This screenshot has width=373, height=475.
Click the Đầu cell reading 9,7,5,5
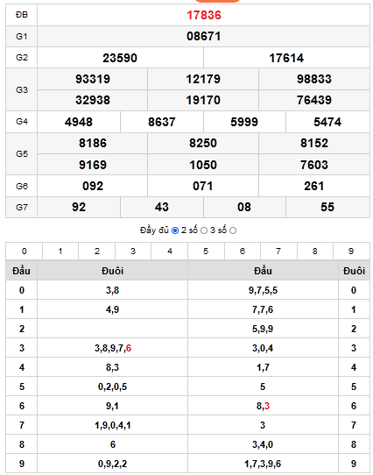click(x=263, y=290)
